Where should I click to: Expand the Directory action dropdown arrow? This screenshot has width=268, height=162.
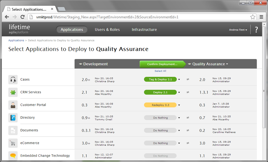pyautogui.click(x=179, y=118)
